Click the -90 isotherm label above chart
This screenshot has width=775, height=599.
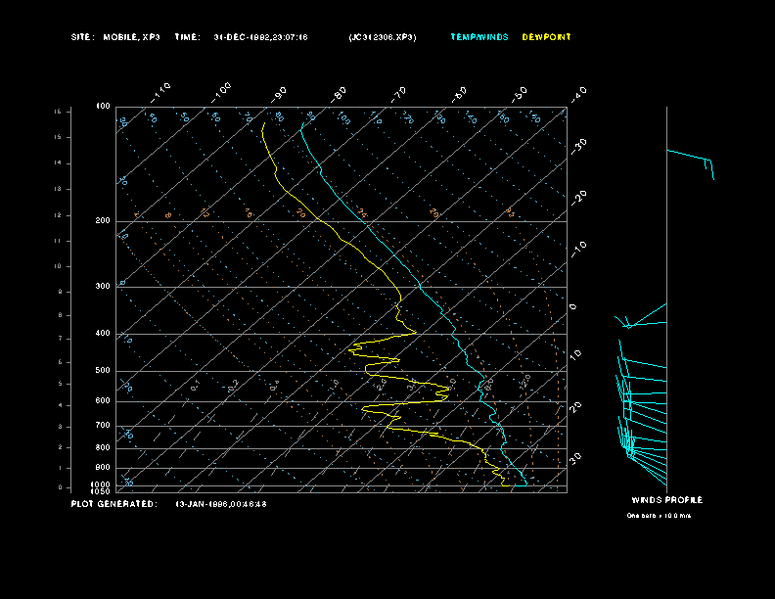279,94
